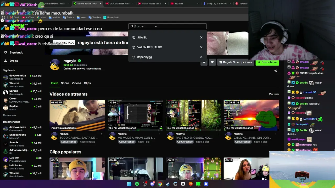The image size is (335, 188).
Task: Switch to Achievements - Kick browser tab
Action: tap(54, 4)
